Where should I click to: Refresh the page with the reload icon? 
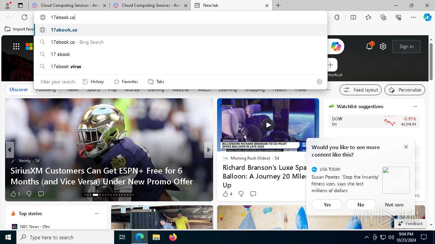[x=24, y=17]
